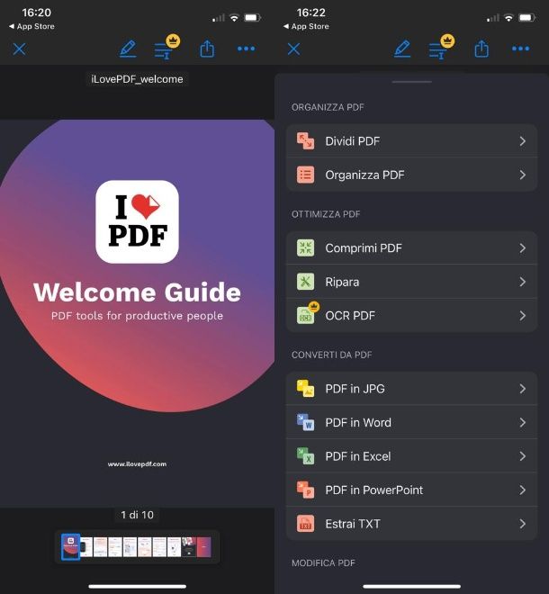Tap the PDF in Excel green icon
The image size is (549, 594).
305,456
